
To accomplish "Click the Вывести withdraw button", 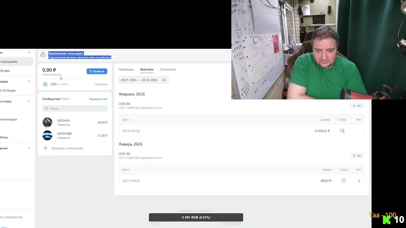I will tap(97, 71).
